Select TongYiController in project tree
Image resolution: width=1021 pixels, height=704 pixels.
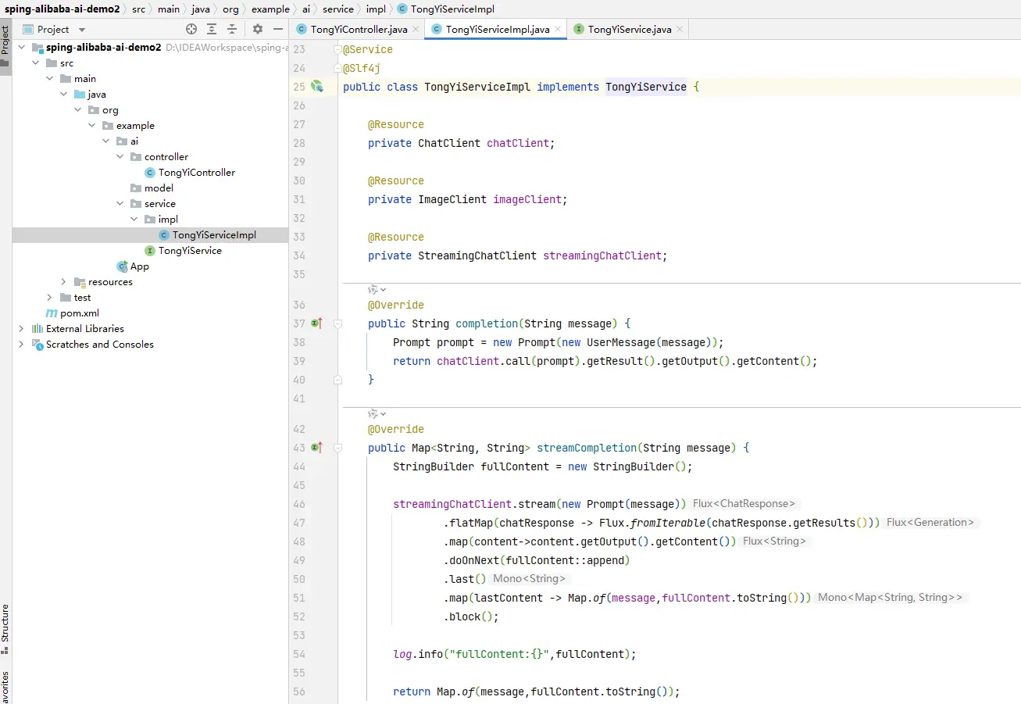pos(196,173)
